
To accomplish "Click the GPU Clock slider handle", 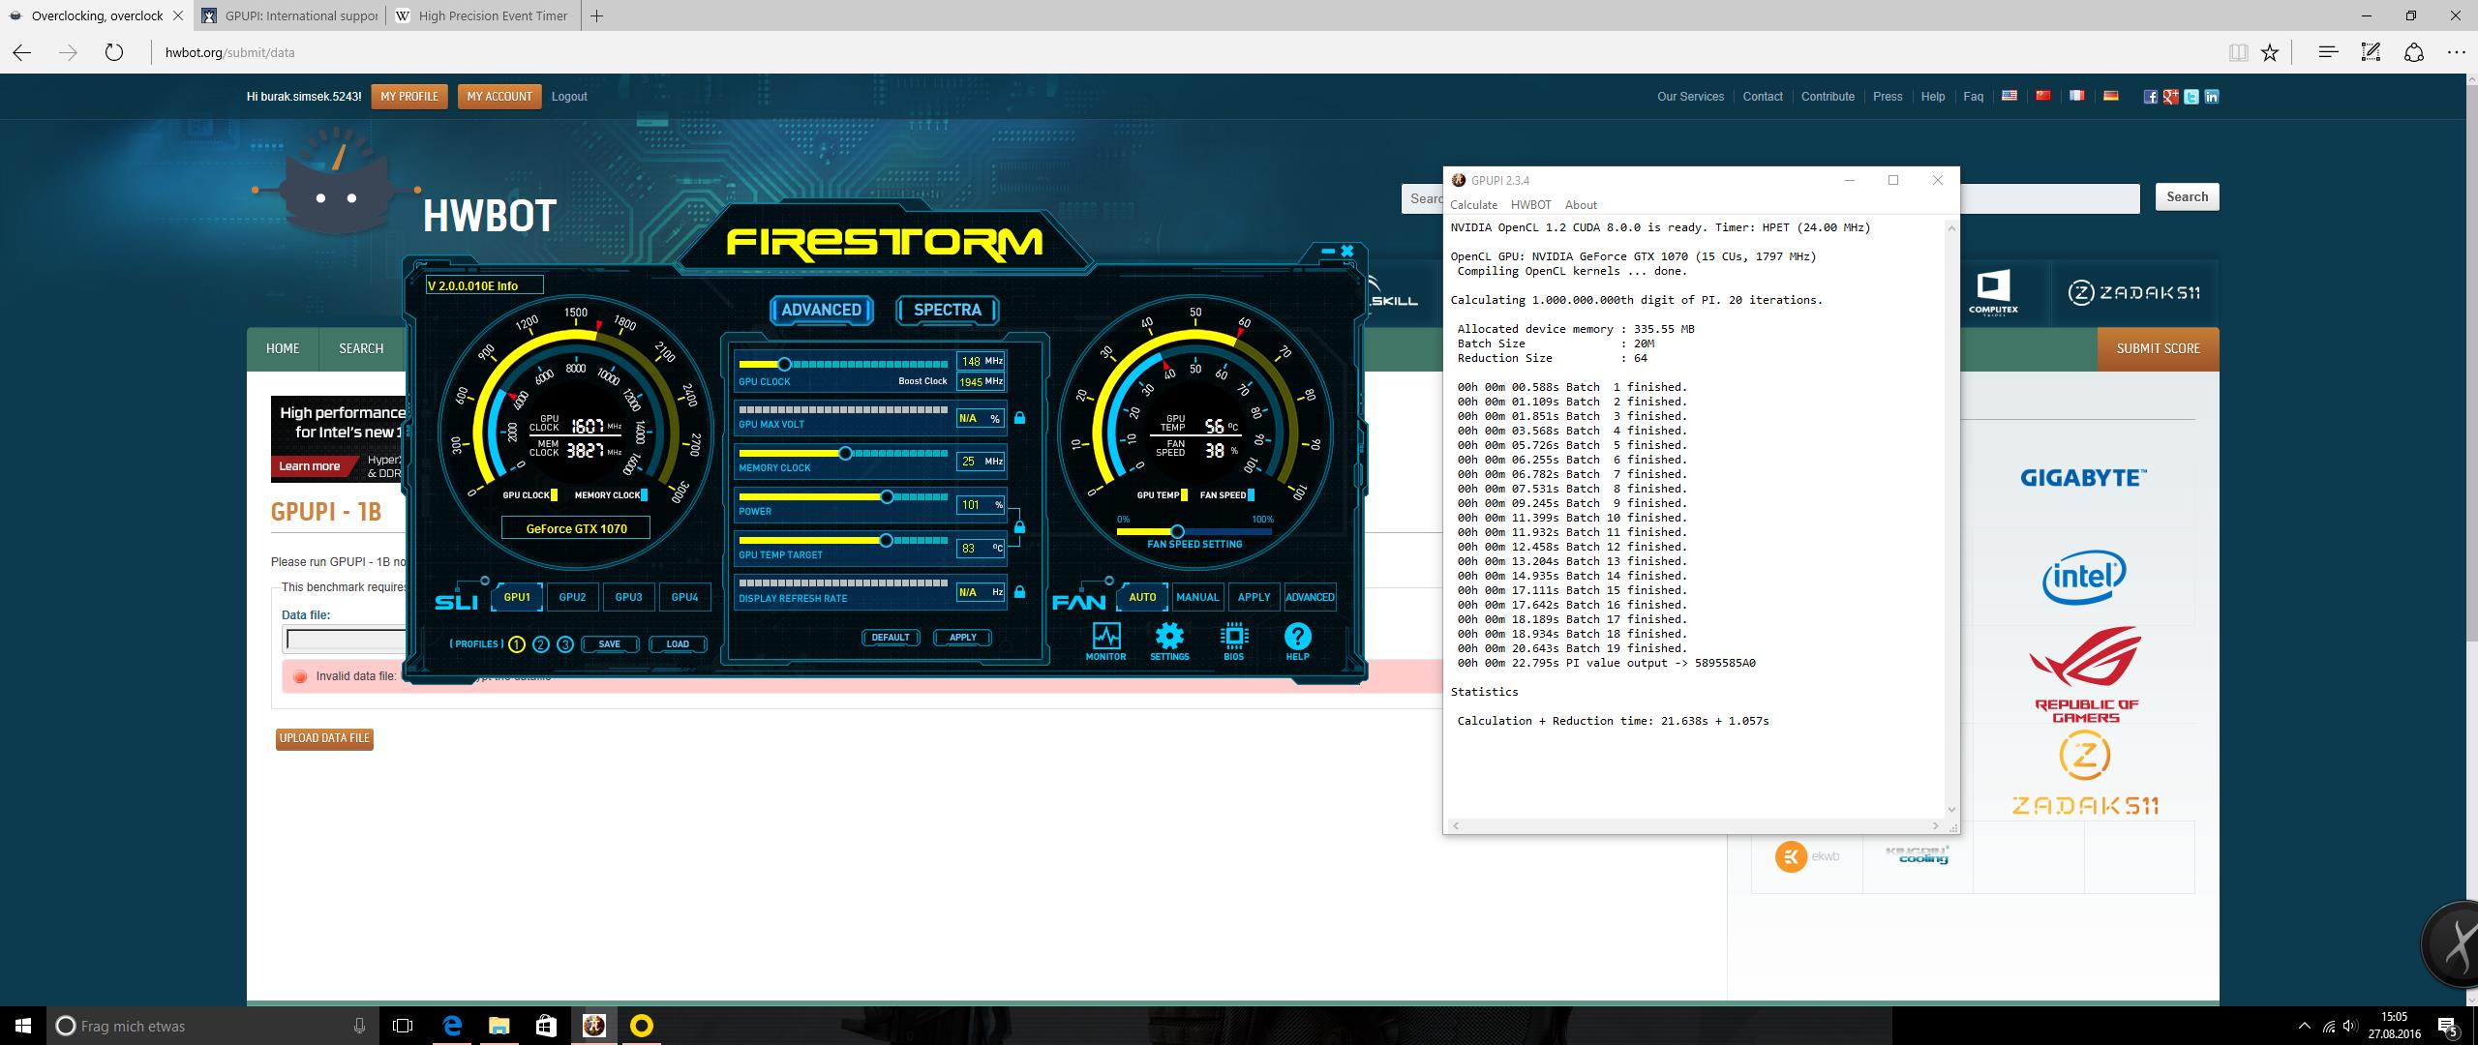I will coord(785,364).
